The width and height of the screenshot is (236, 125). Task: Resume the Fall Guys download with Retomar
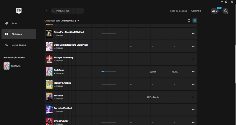(x=59, y=73)
